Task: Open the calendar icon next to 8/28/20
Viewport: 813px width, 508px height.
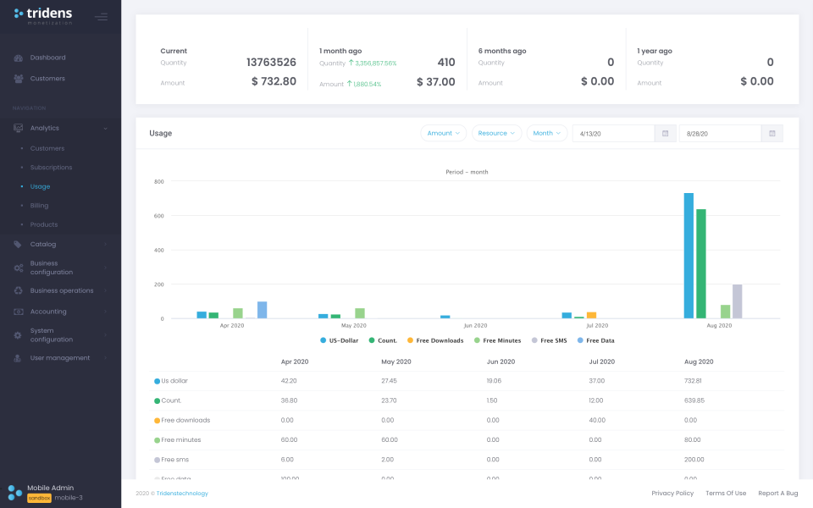Action: (x=772, y=133)
